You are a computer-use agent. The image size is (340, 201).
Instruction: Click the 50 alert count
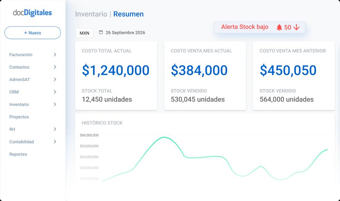coord(288,27)
